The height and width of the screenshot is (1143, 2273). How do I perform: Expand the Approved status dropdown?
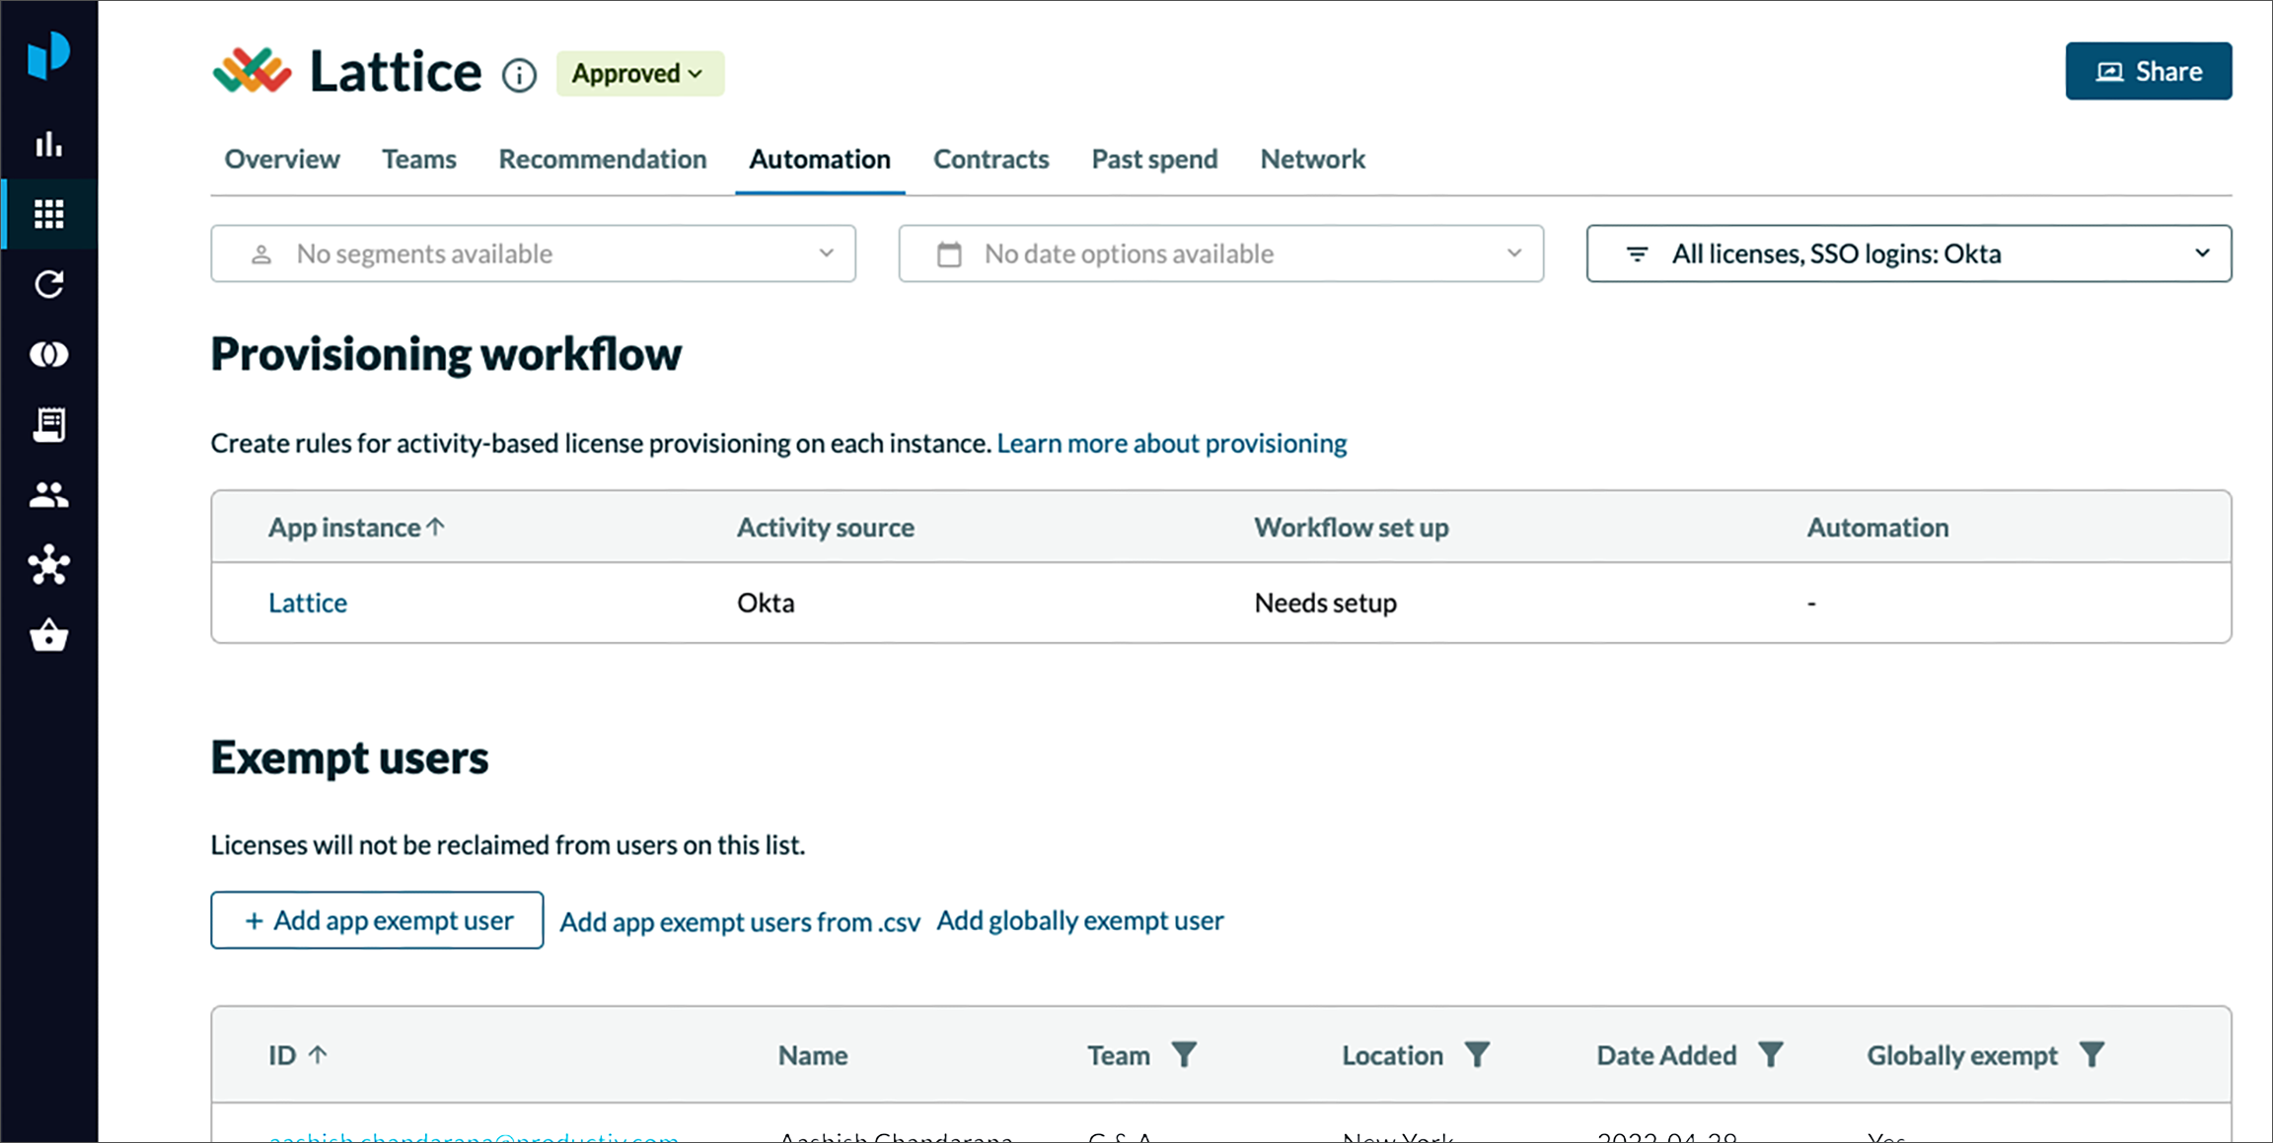click(639, 73)
